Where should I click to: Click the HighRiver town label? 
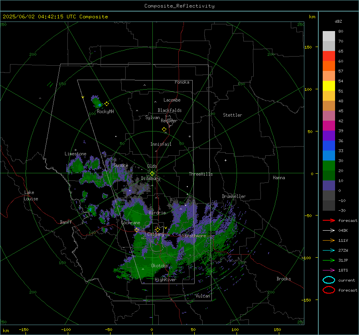[x=166, y=280]
